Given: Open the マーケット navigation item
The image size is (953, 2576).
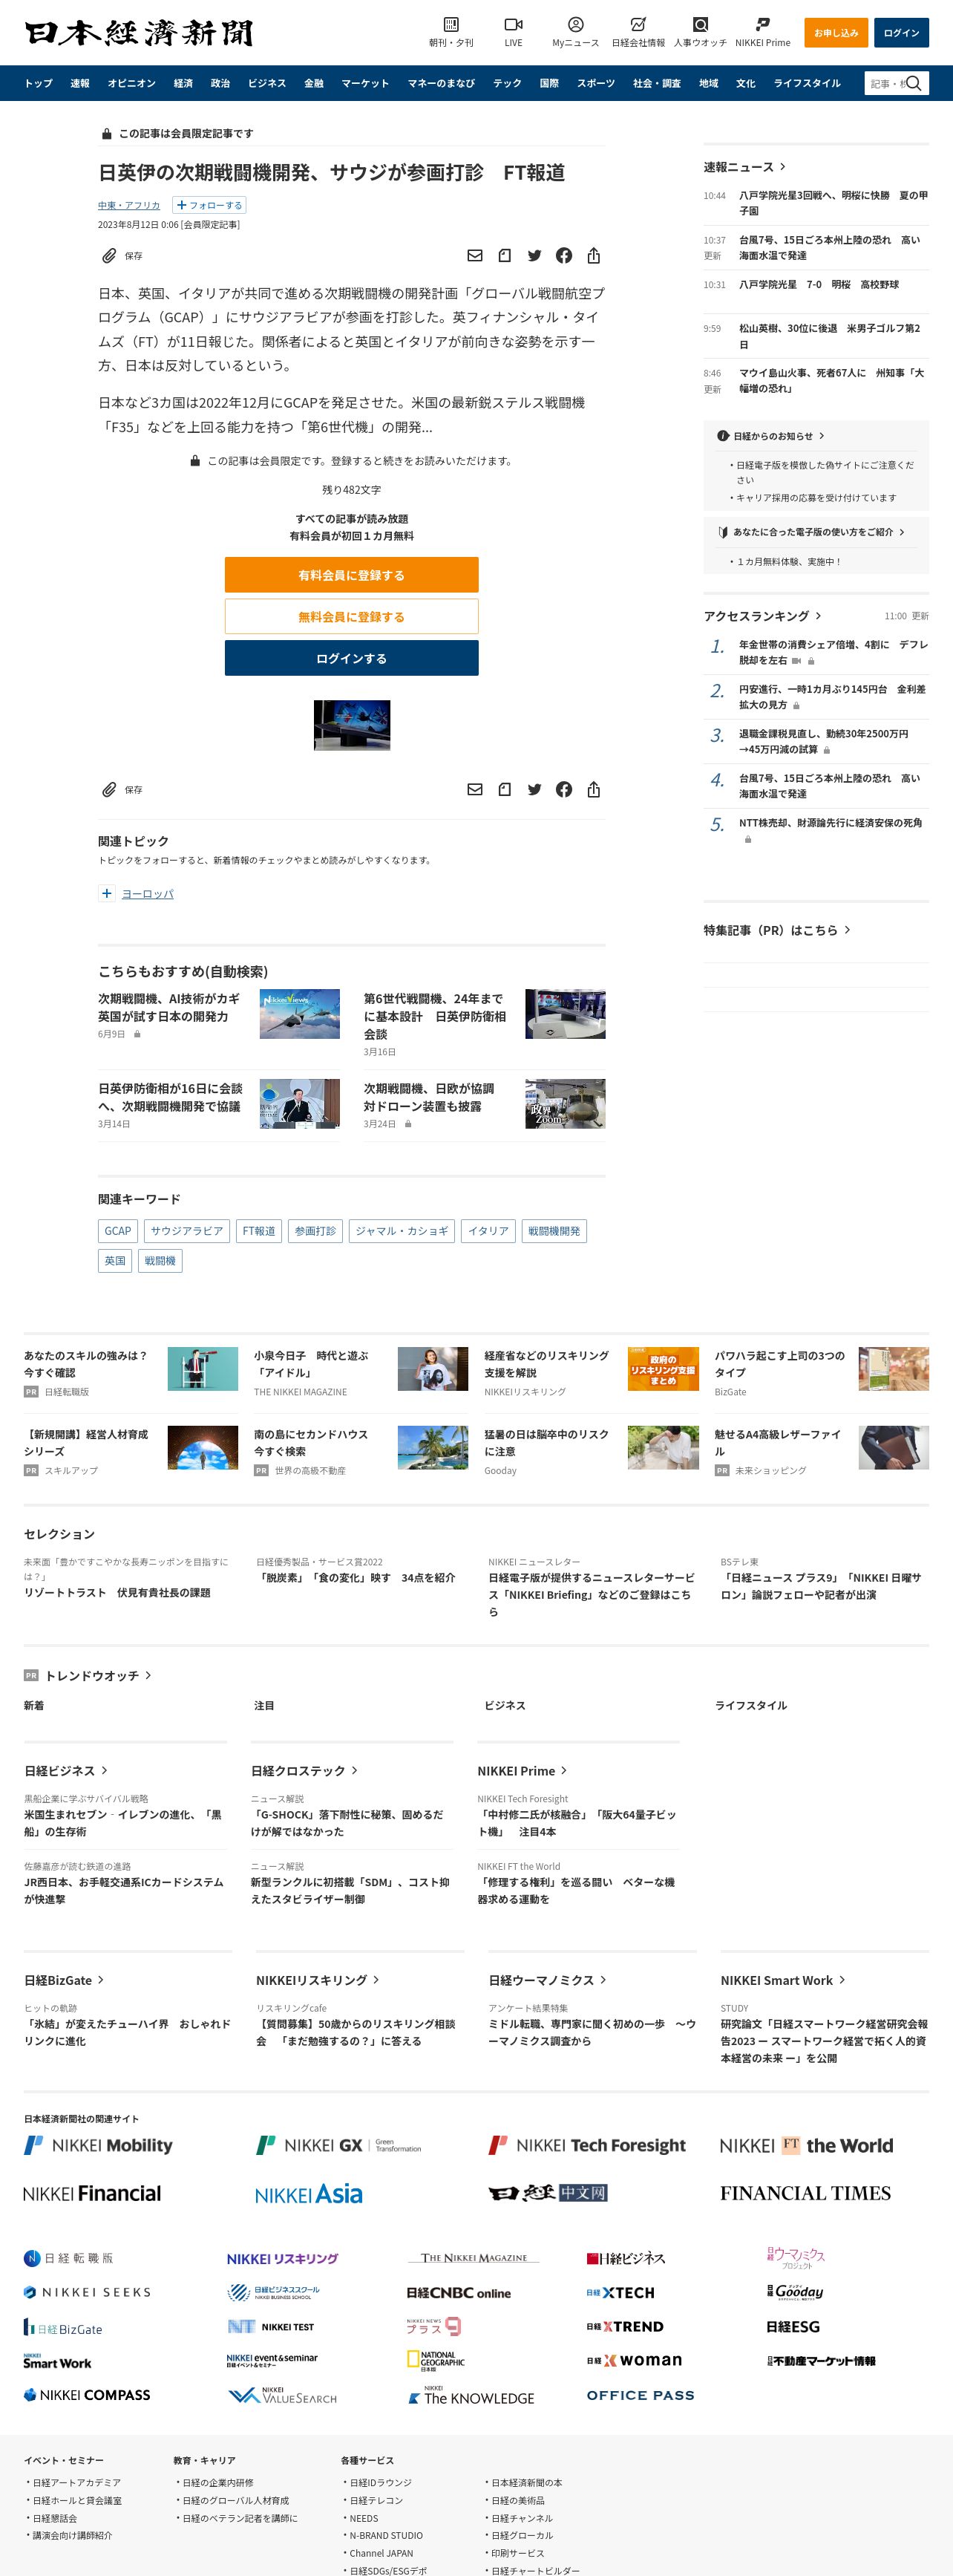Looking at the screenshot, I should [365, 83].
